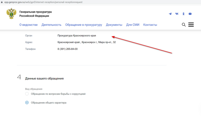Click the phone number '8 (391) 265-84-00'
This screenshot has width=201, height=116.
click(x=67, y=49)
